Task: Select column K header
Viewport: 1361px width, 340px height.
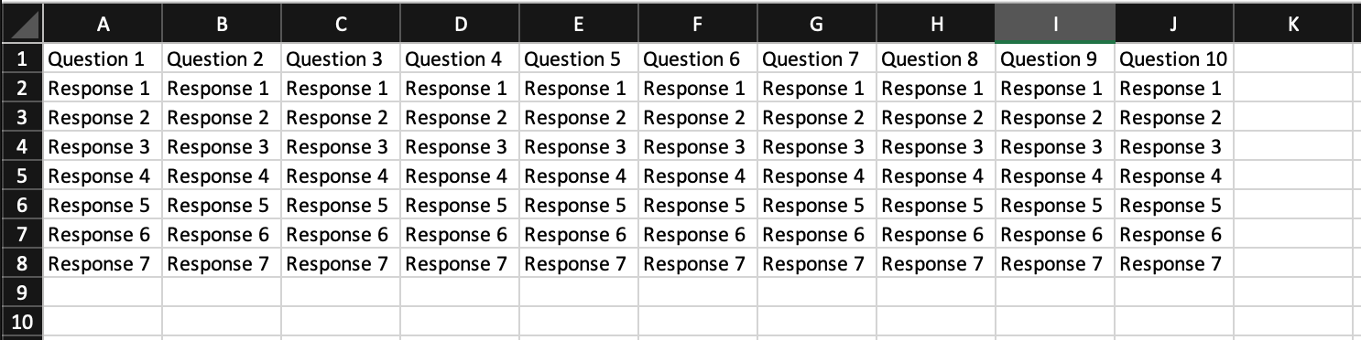Action: tap(1293, 25)
